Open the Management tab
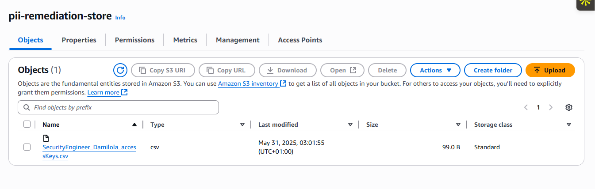 pos(238,40)
